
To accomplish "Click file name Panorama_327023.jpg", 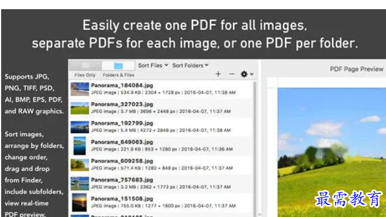I will click(122, 104).
